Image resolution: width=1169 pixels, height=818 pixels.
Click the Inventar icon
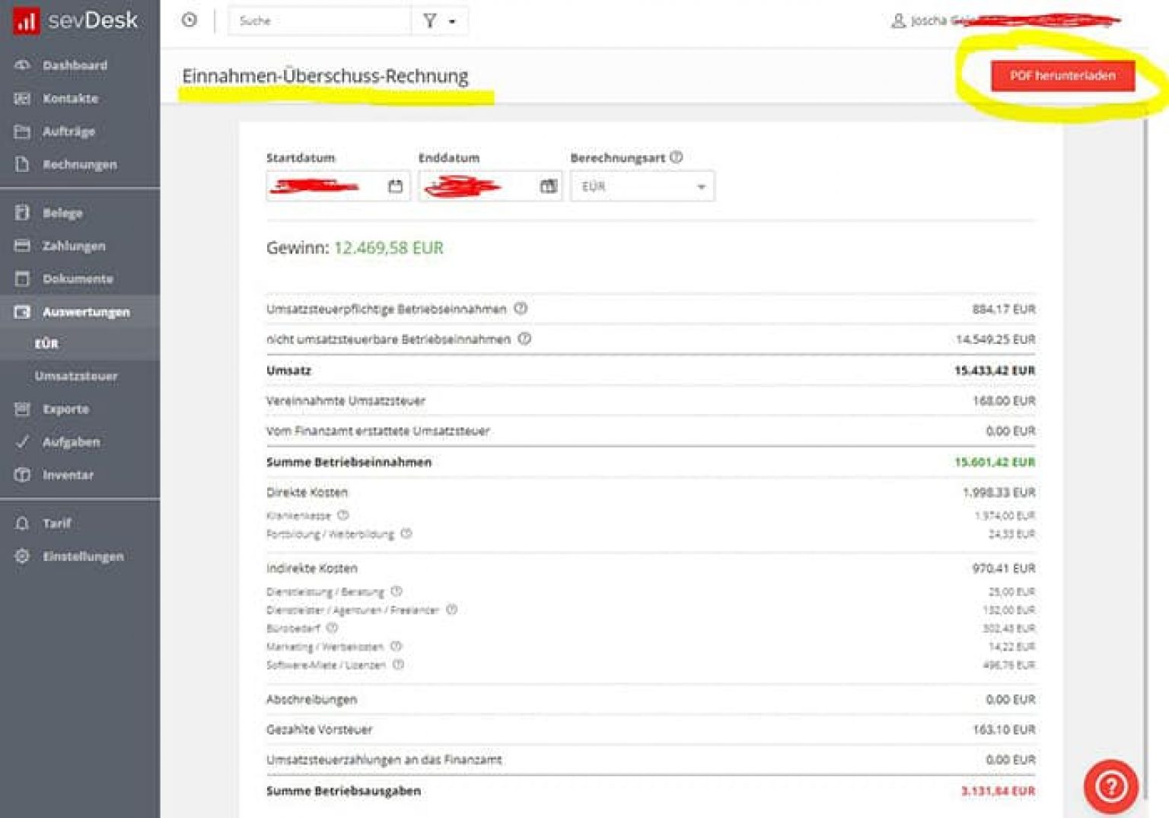(x=22, y=475)
